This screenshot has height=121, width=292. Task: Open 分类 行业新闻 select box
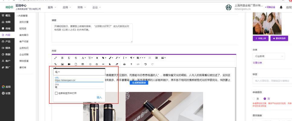[269, 56]
